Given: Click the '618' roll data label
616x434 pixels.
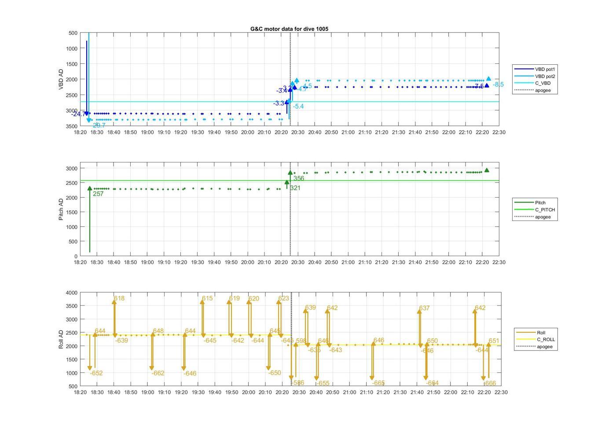Looking at the screenshot, I should [x=119, y=298].
